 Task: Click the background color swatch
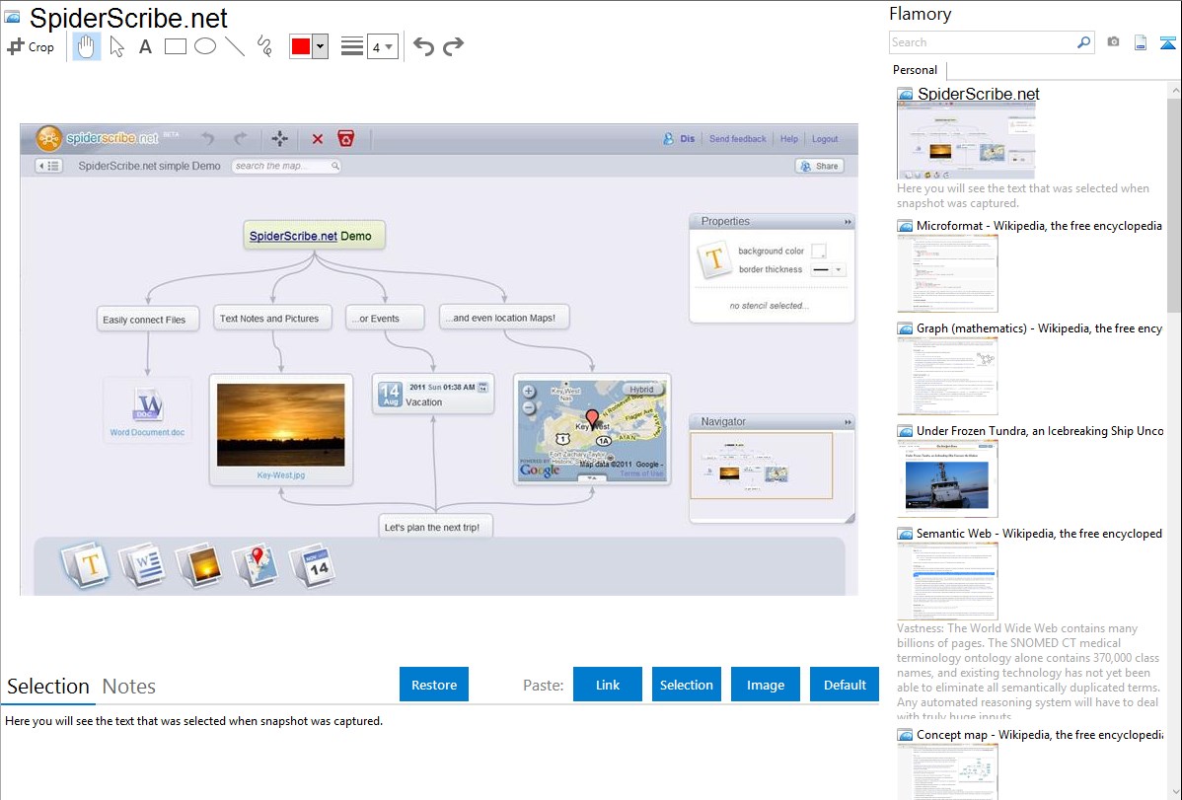pyautogui.click(x=819, y=252)
